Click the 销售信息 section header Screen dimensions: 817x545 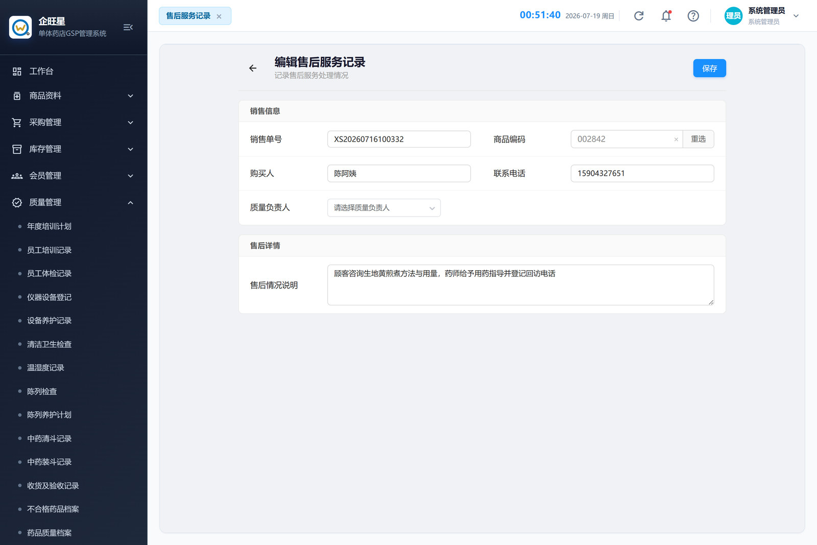265,111
